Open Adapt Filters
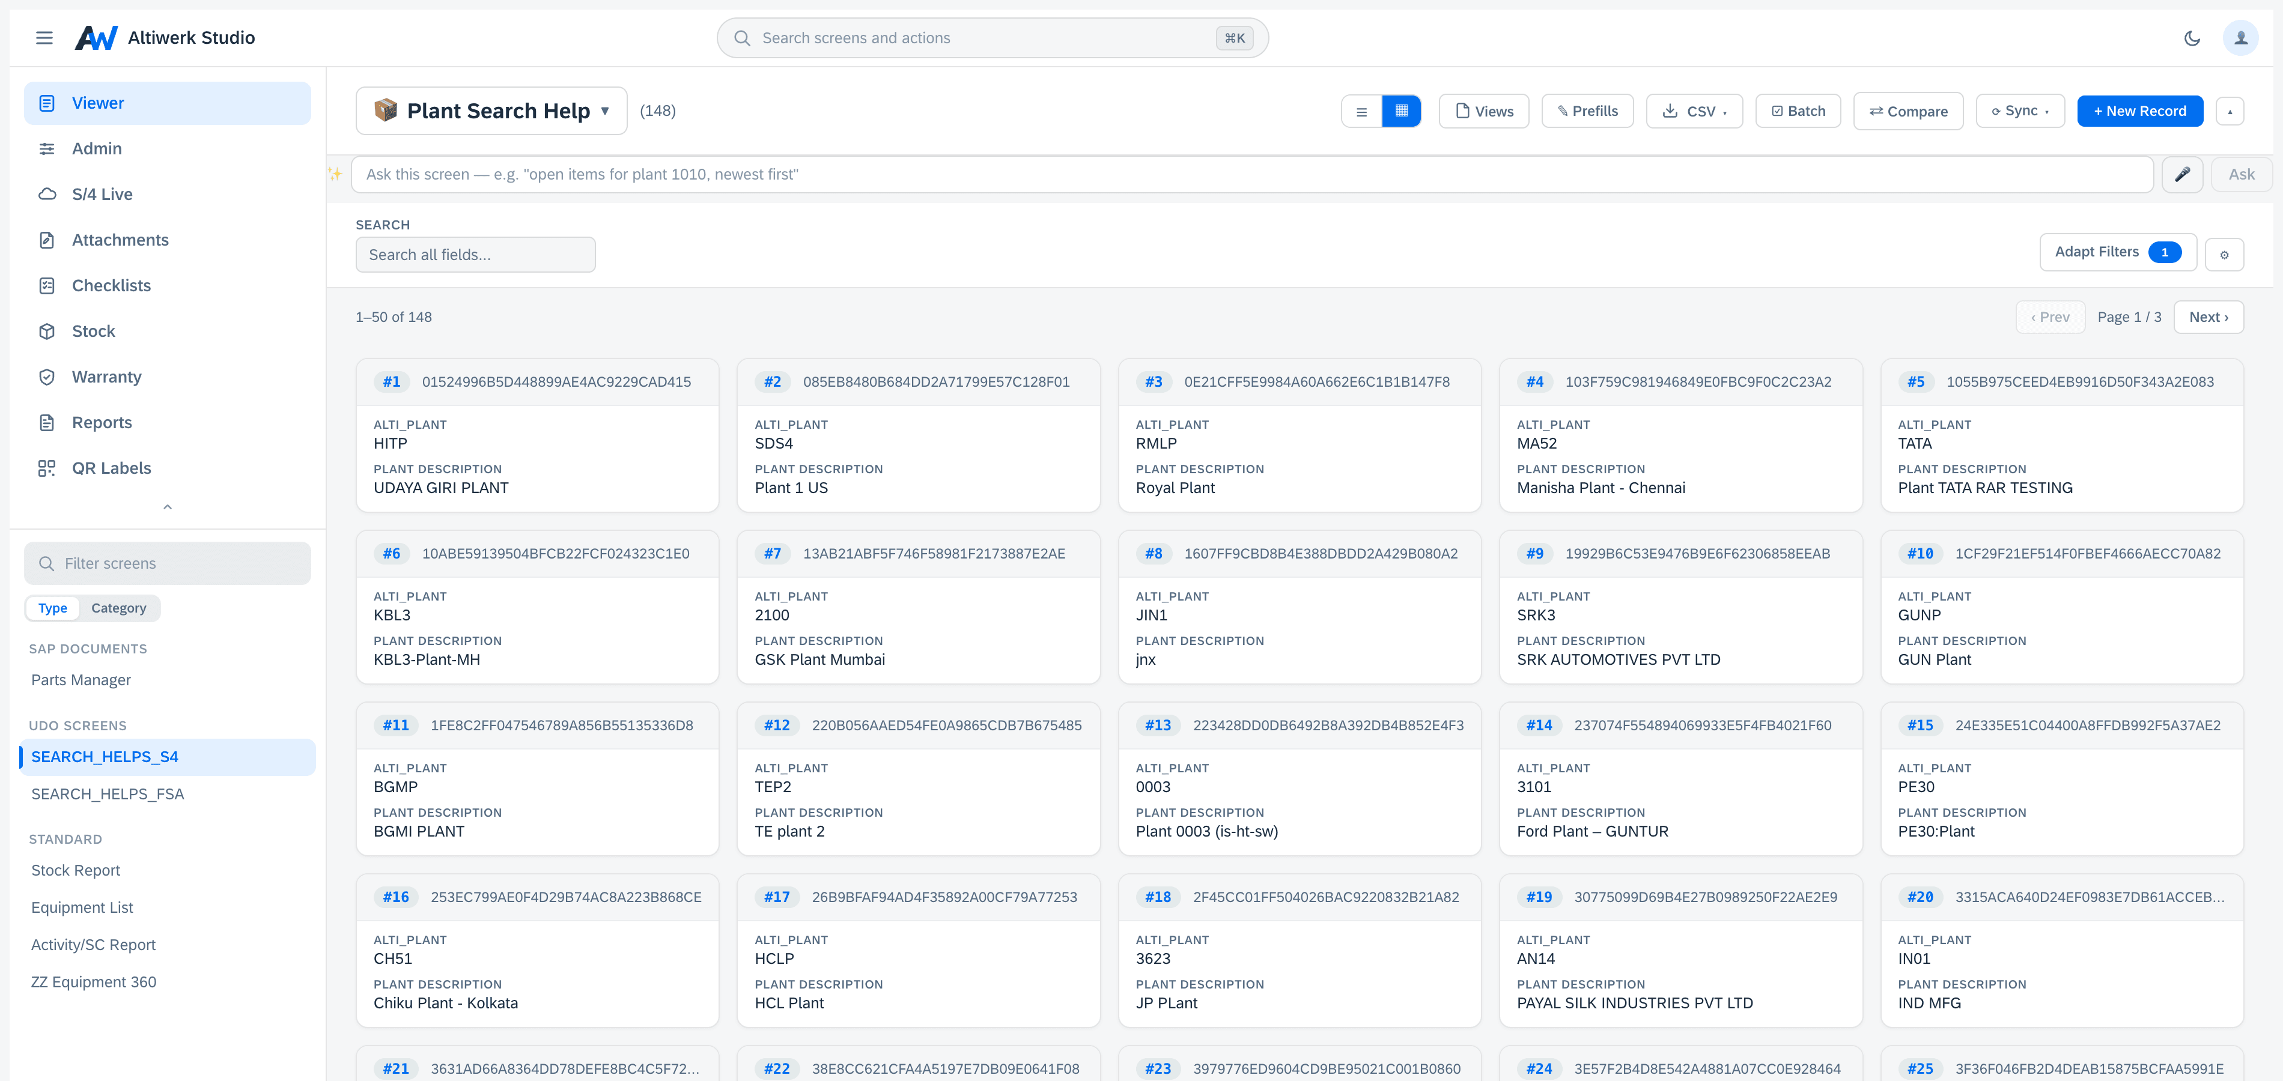 coord(2117,252)
